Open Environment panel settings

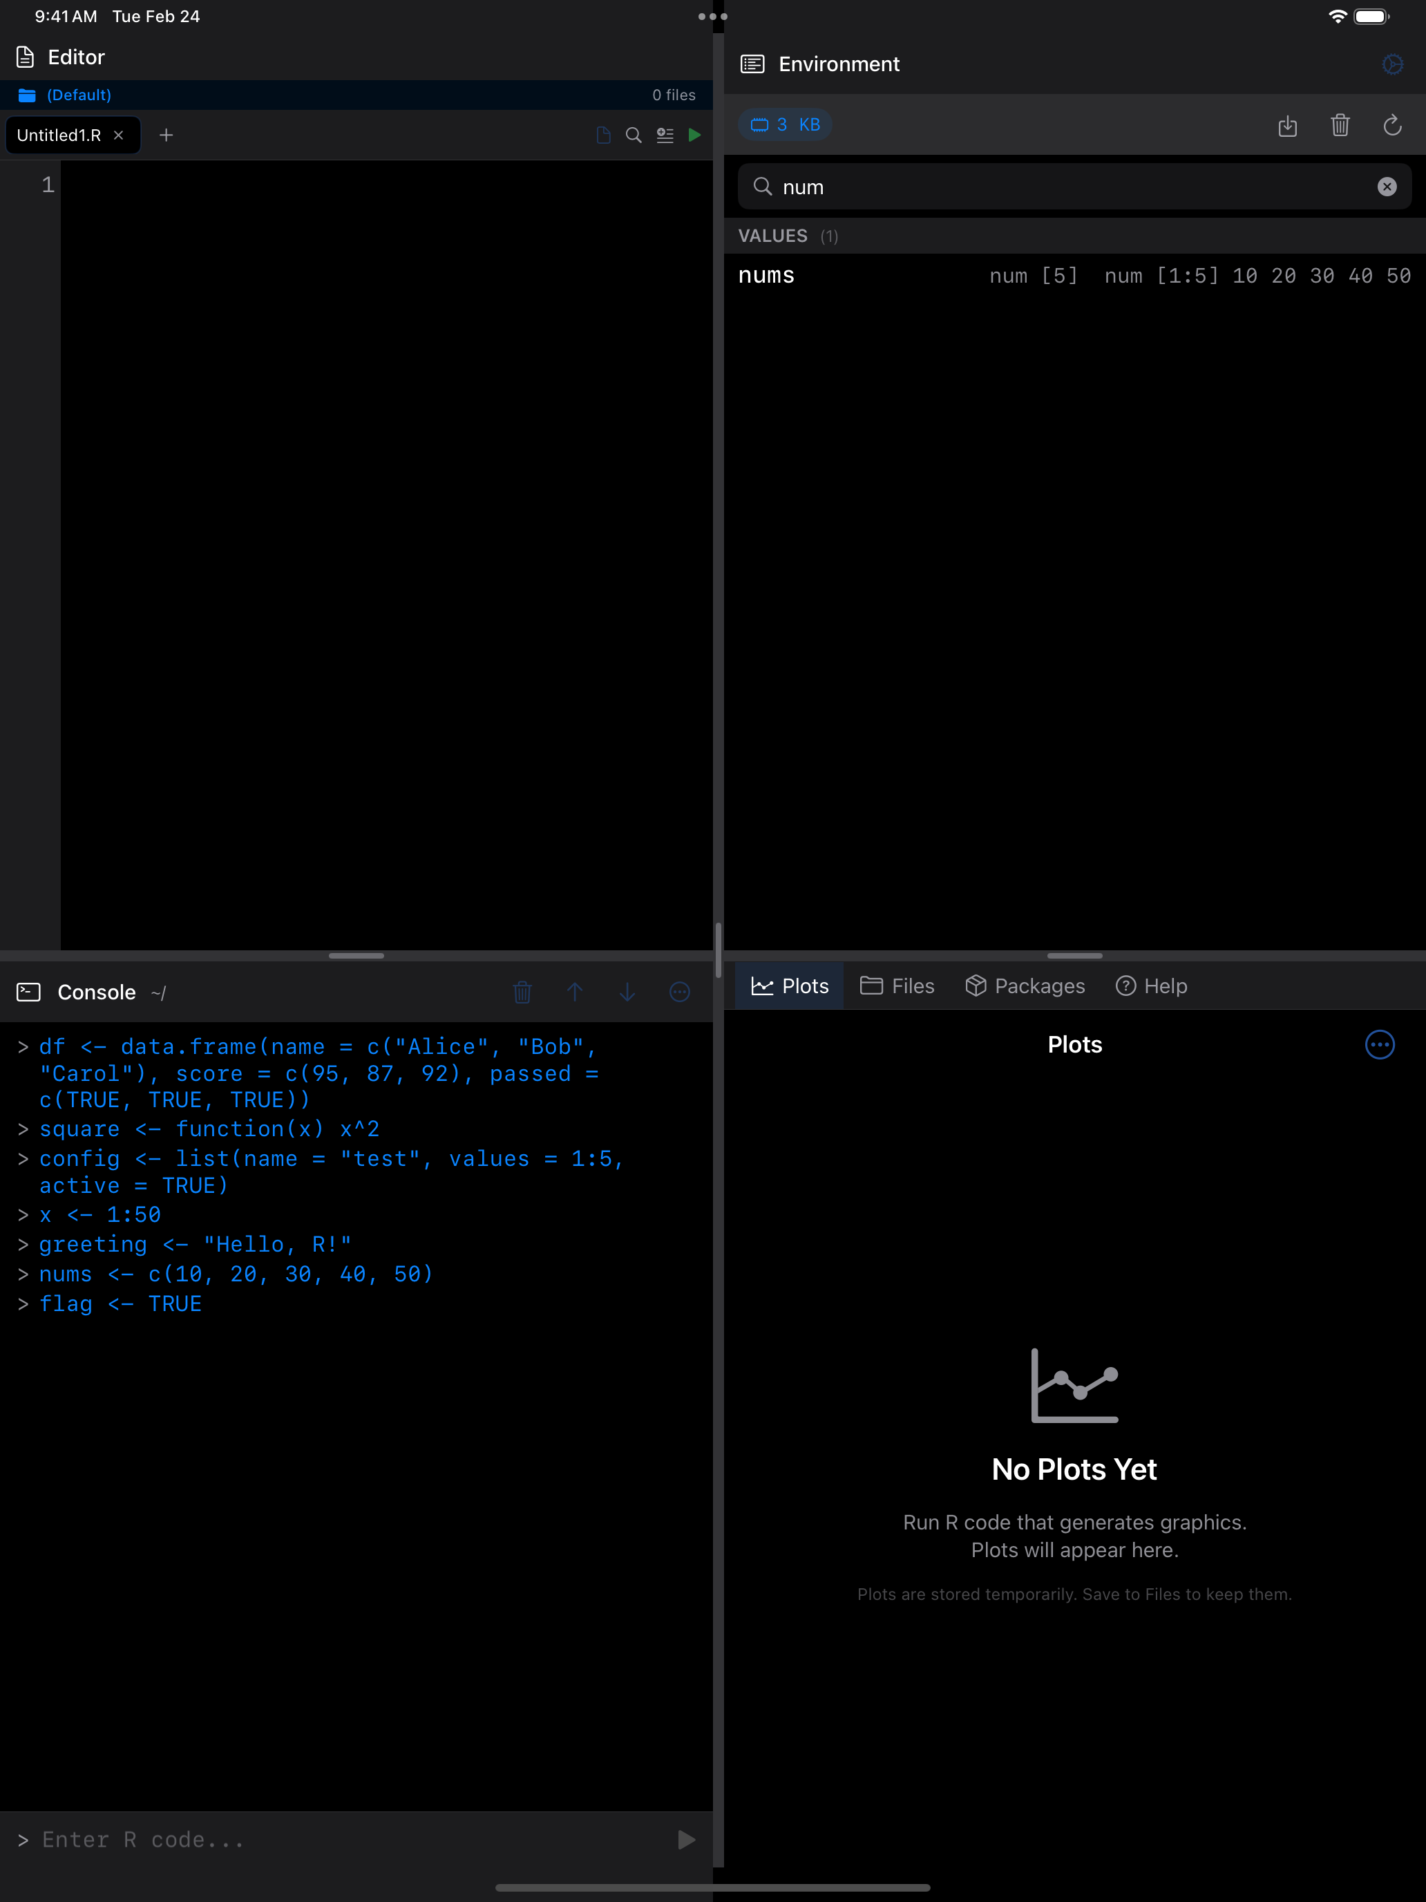point(1392,64)
